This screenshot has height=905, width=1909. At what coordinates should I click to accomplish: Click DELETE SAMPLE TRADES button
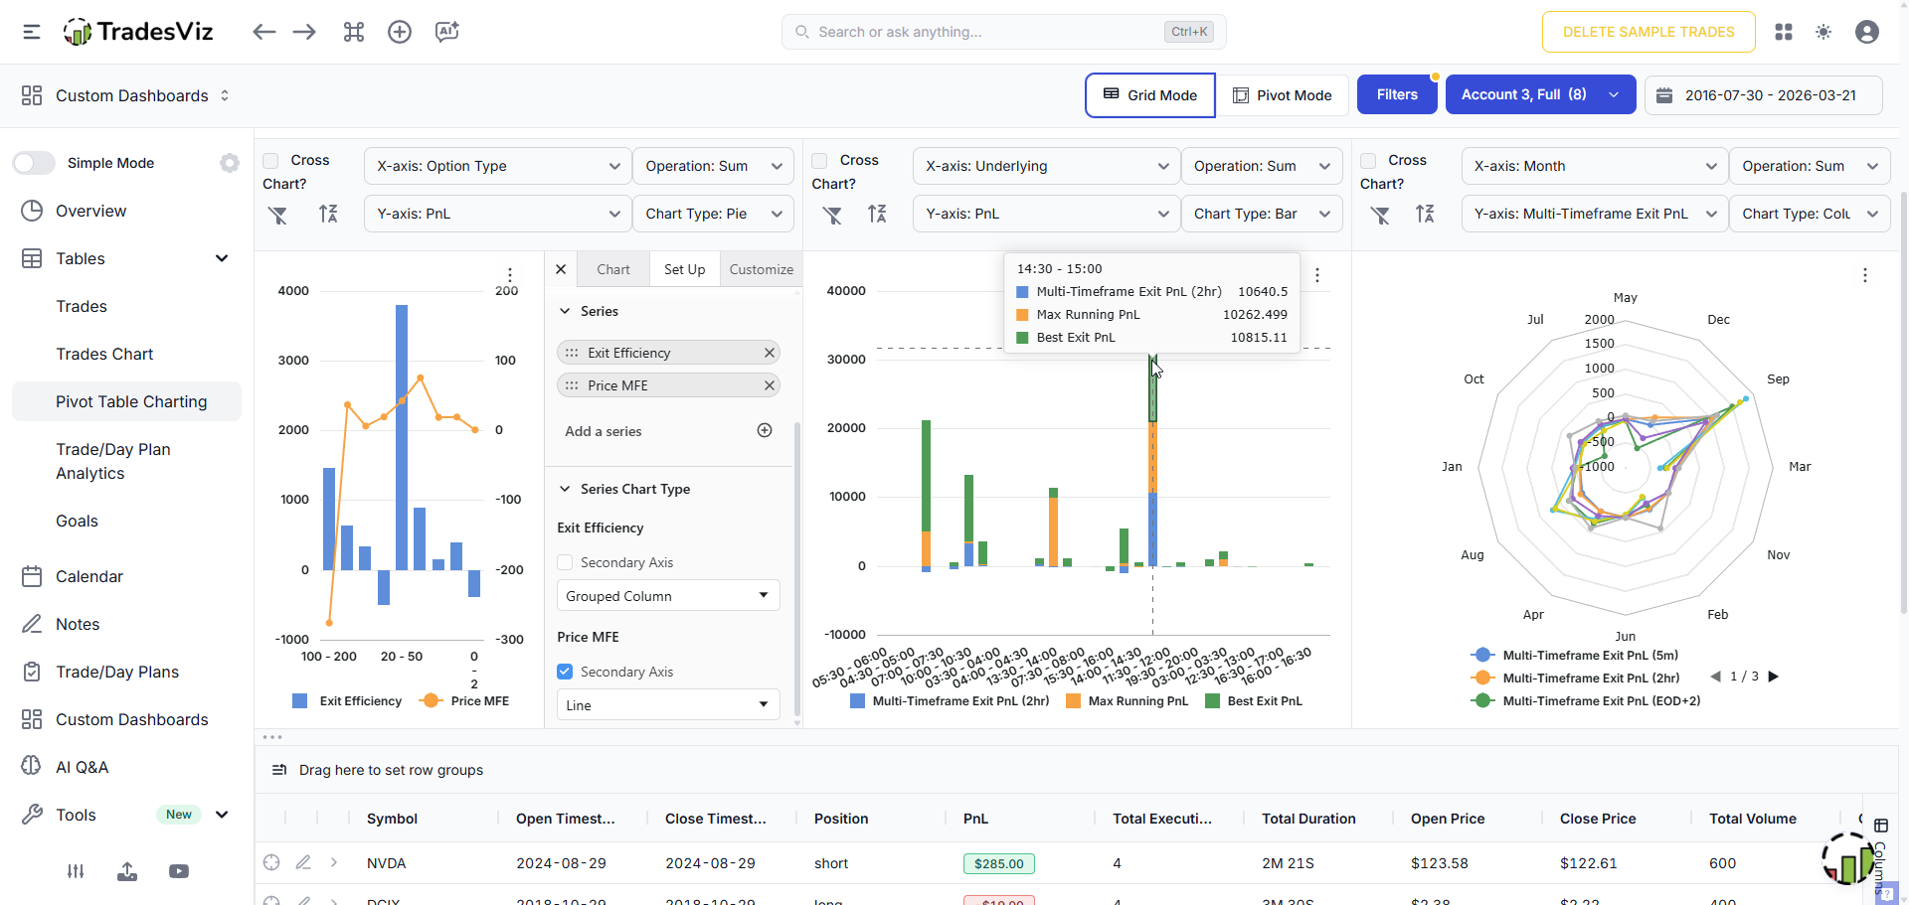[x=1648, y=32]
